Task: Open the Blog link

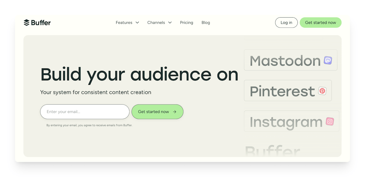Action: [x=206, y=23]
